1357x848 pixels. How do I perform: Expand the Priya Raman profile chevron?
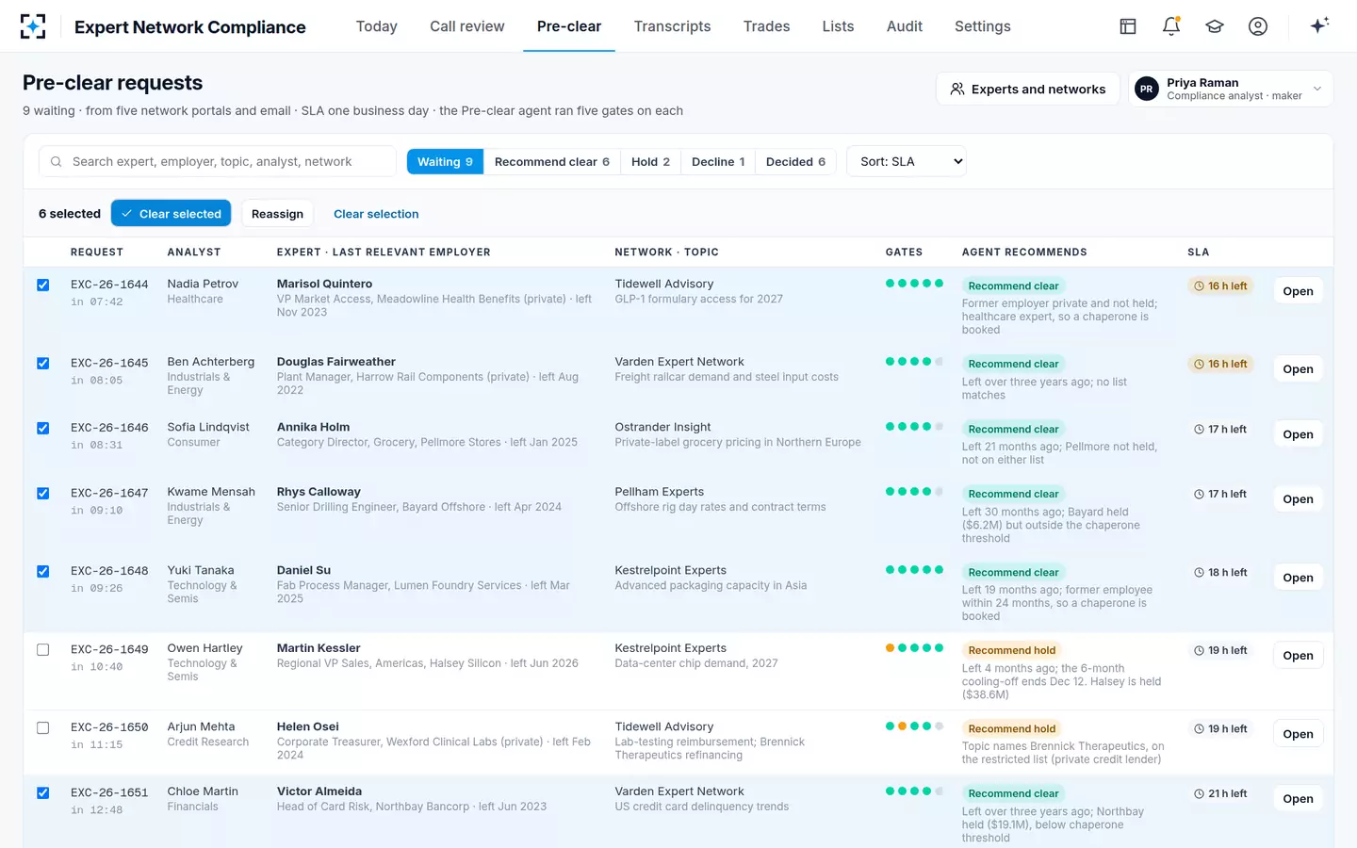point(1317,90)
